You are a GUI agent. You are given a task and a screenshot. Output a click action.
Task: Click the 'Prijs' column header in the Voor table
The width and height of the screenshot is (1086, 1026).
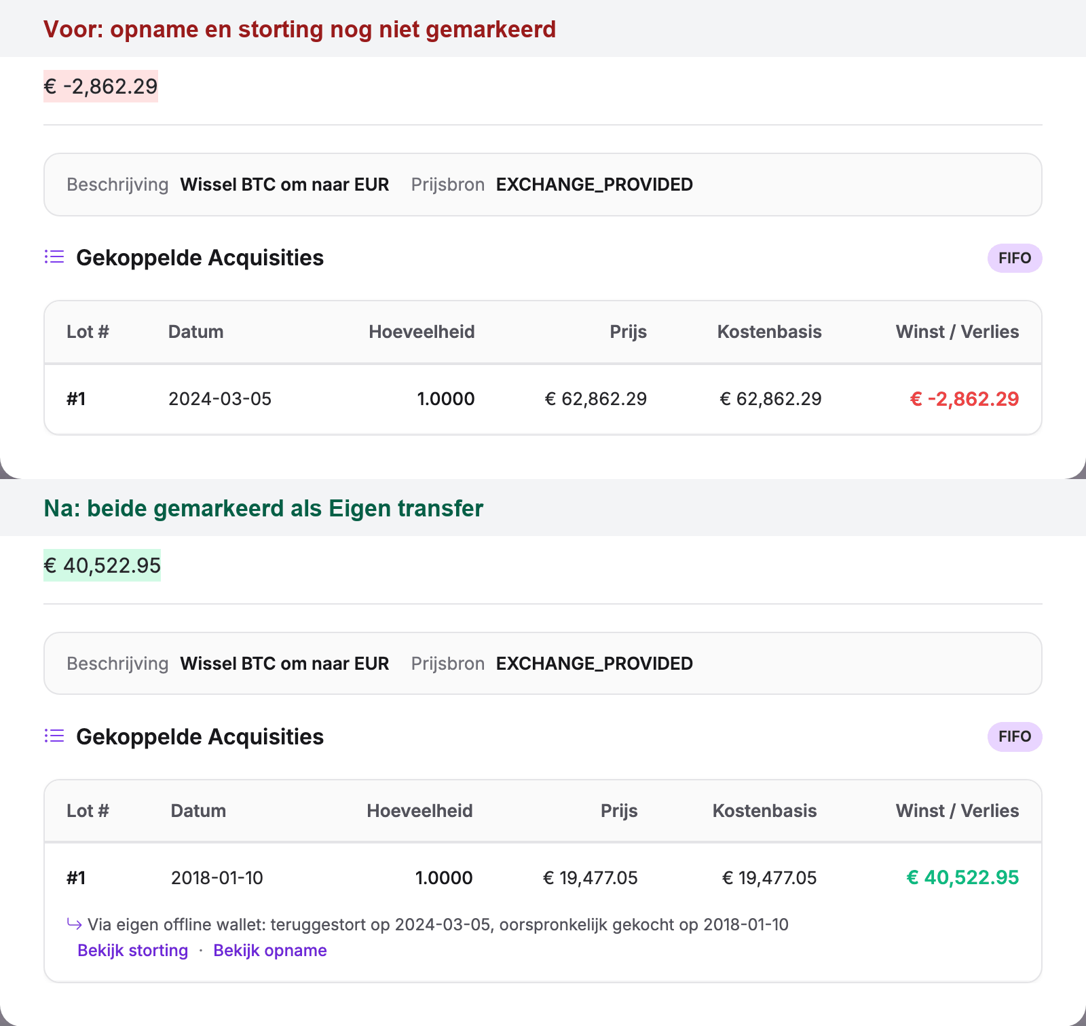coord(628,332)
